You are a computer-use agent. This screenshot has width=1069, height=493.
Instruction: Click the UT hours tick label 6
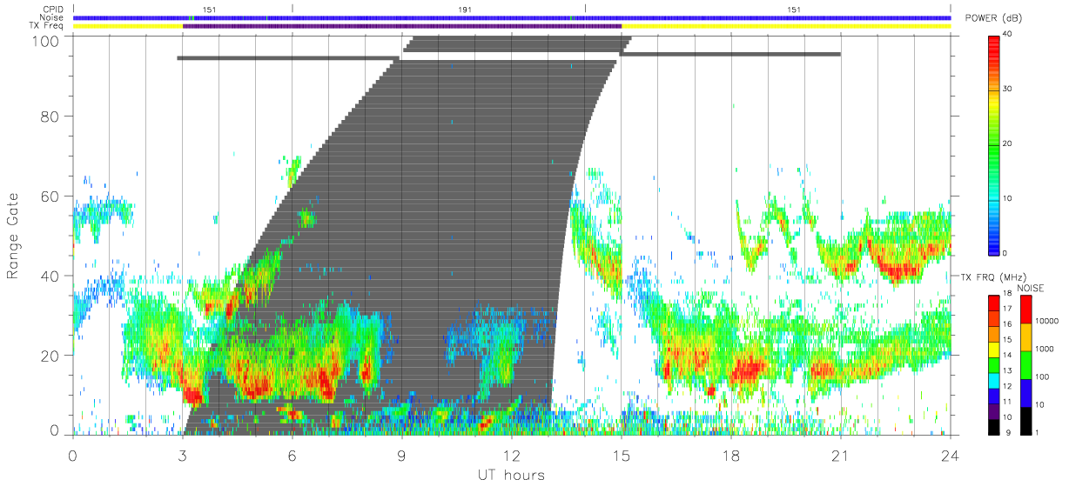pyautogui.click(x=292, y=454)
